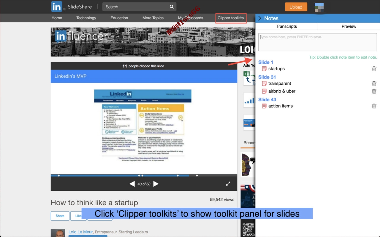Switch to the Preview tab
Viewport: 380px width, 237px height.
coord(349,26)
